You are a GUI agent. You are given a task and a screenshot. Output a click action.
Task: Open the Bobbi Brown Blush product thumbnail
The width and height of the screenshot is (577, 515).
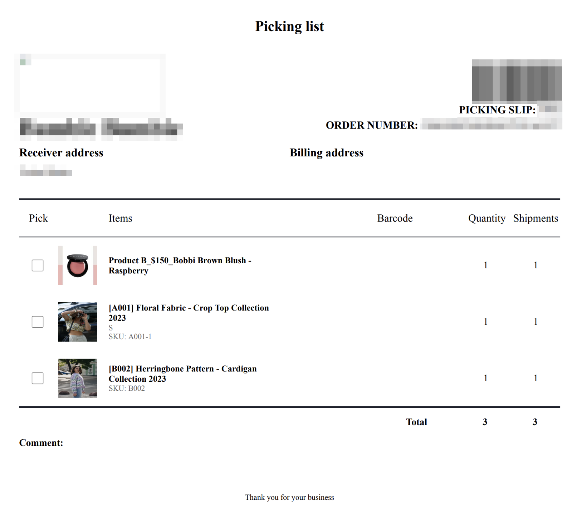[77, 265]
